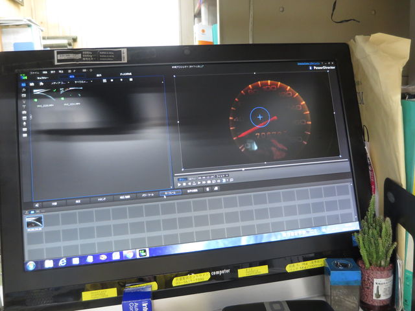Open the 3D display options arrow
415x311 pixels.
click(228, 180)
